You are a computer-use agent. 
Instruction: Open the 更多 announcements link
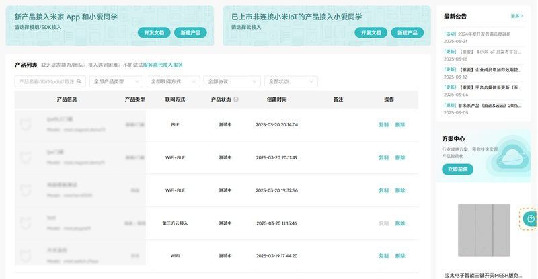pos(517,16)
